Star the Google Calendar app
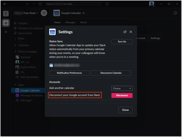 [x=84, y=13]
